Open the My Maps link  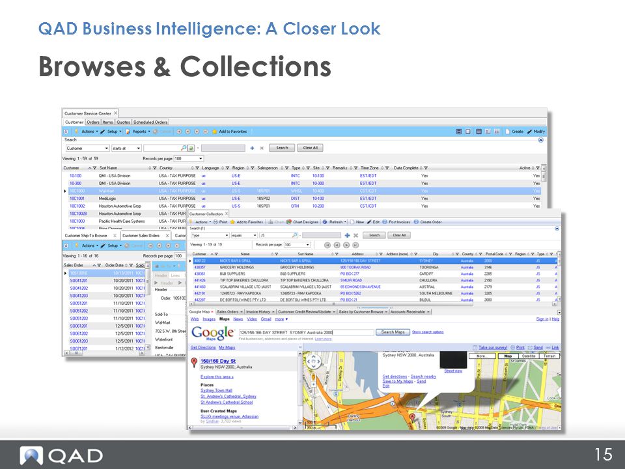[x=227, y=348]
